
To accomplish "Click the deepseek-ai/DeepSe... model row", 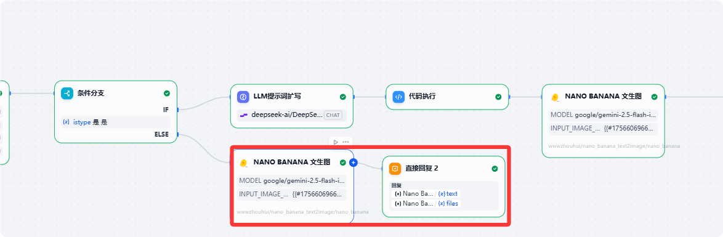I will pyautogui.click(x=291, y=115).
